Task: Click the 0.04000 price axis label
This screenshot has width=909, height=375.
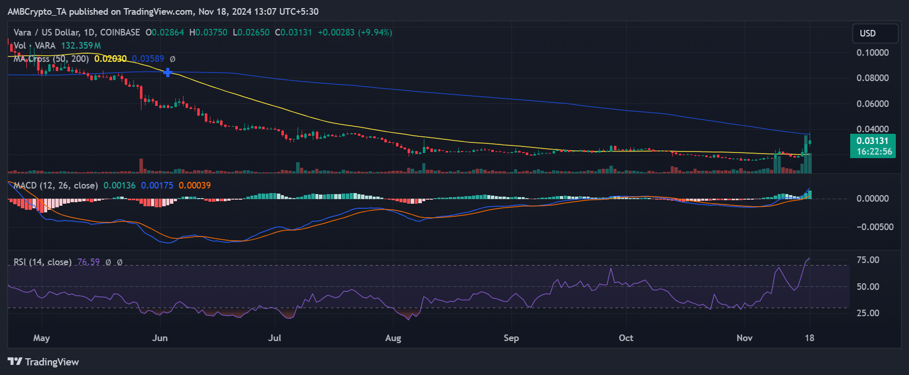Action: 872,129
